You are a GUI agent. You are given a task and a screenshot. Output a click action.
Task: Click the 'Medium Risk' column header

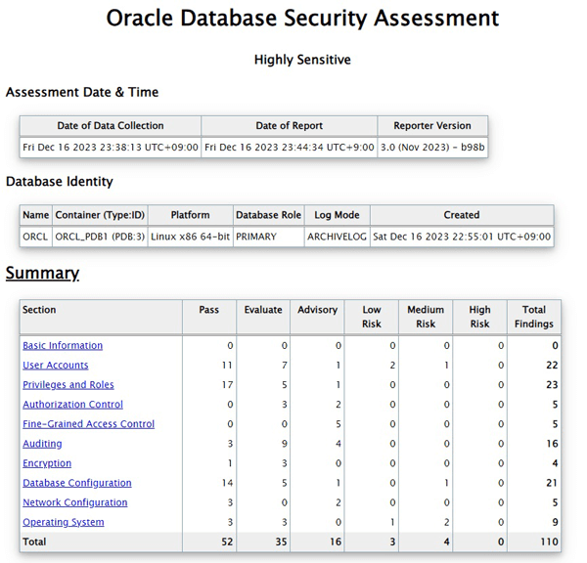coord(426,317)
